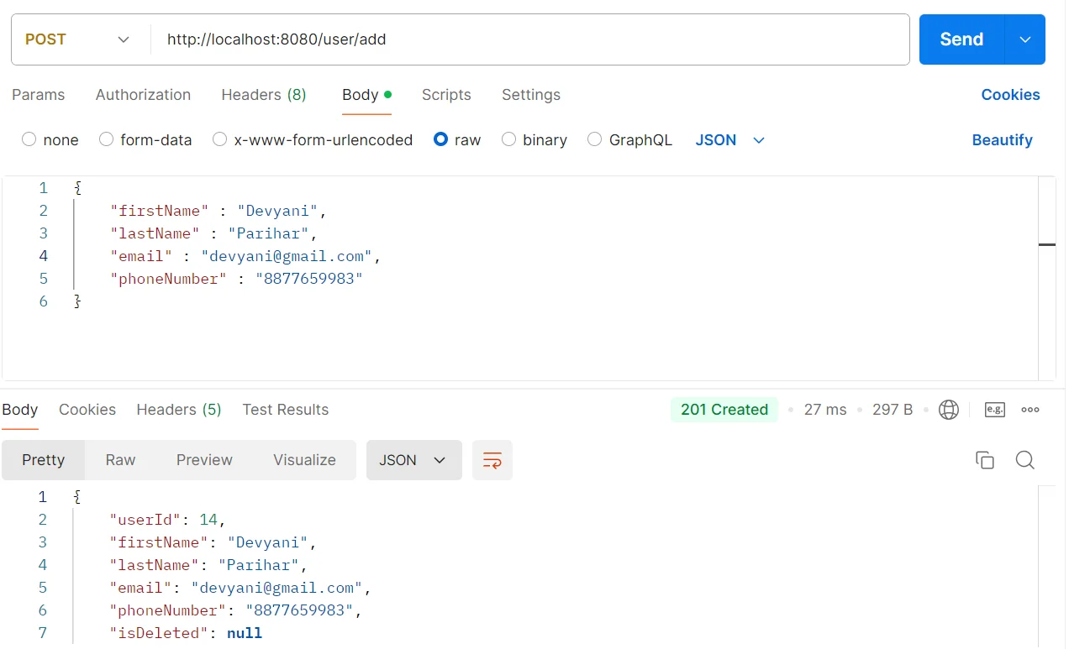This screenshot has height=649, width=1069.
Task: Select x-www-form-urlencoded body type
Action: (x=220, y=140)
